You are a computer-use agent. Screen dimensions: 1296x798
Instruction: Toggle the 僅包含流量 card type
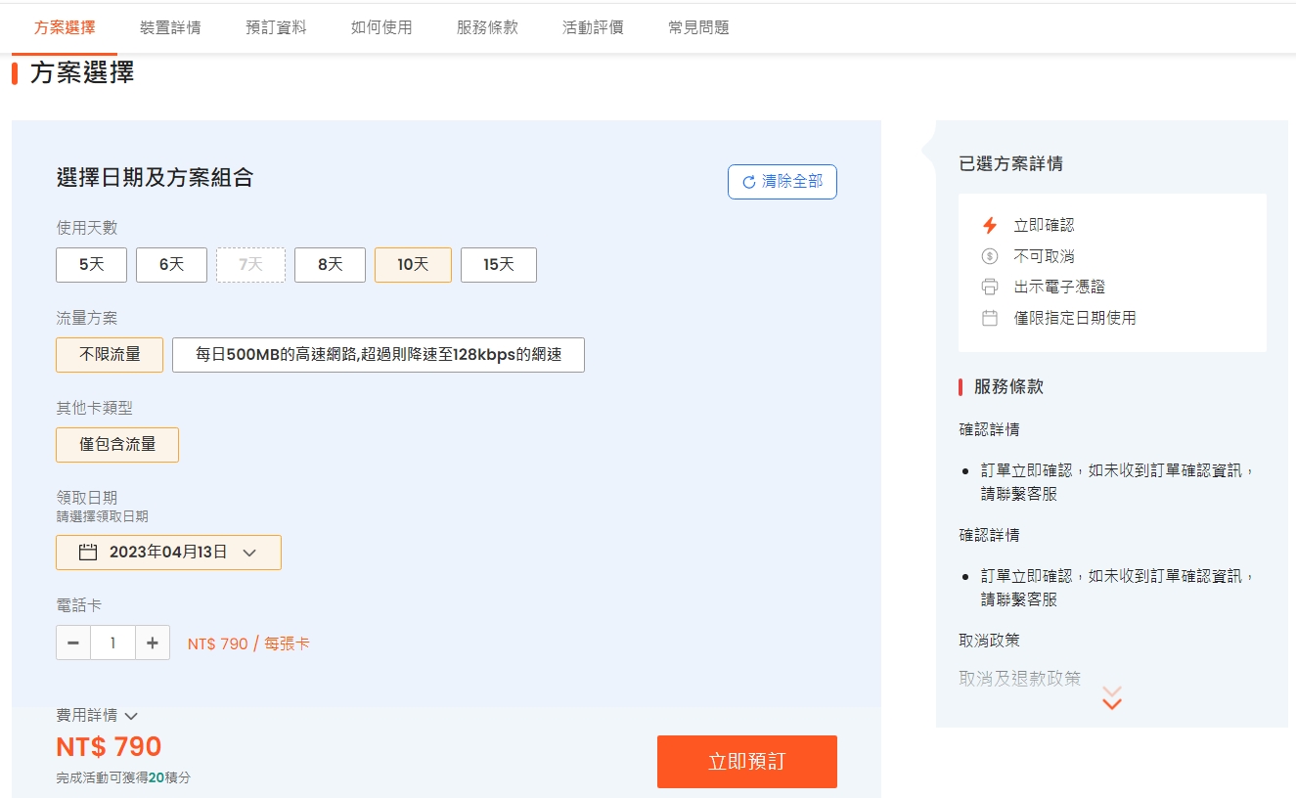tap(117, 444)
